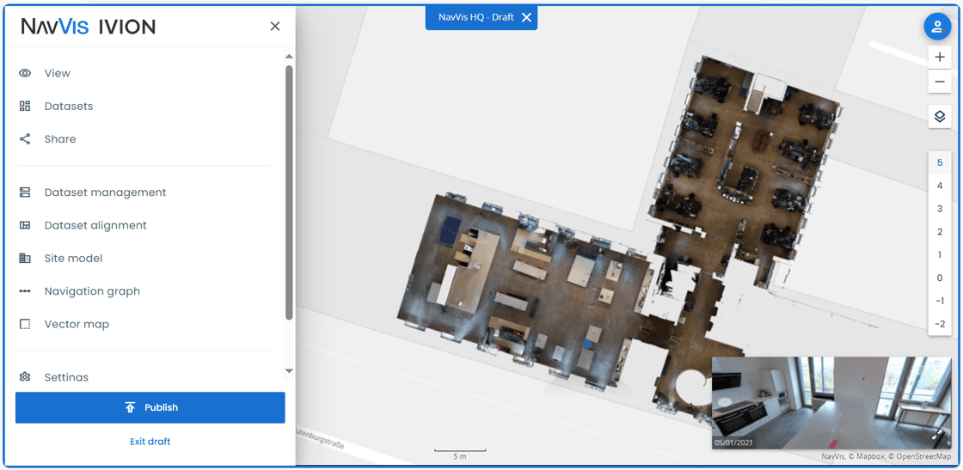Click the eye icon next to View

[x=25, y=73]
